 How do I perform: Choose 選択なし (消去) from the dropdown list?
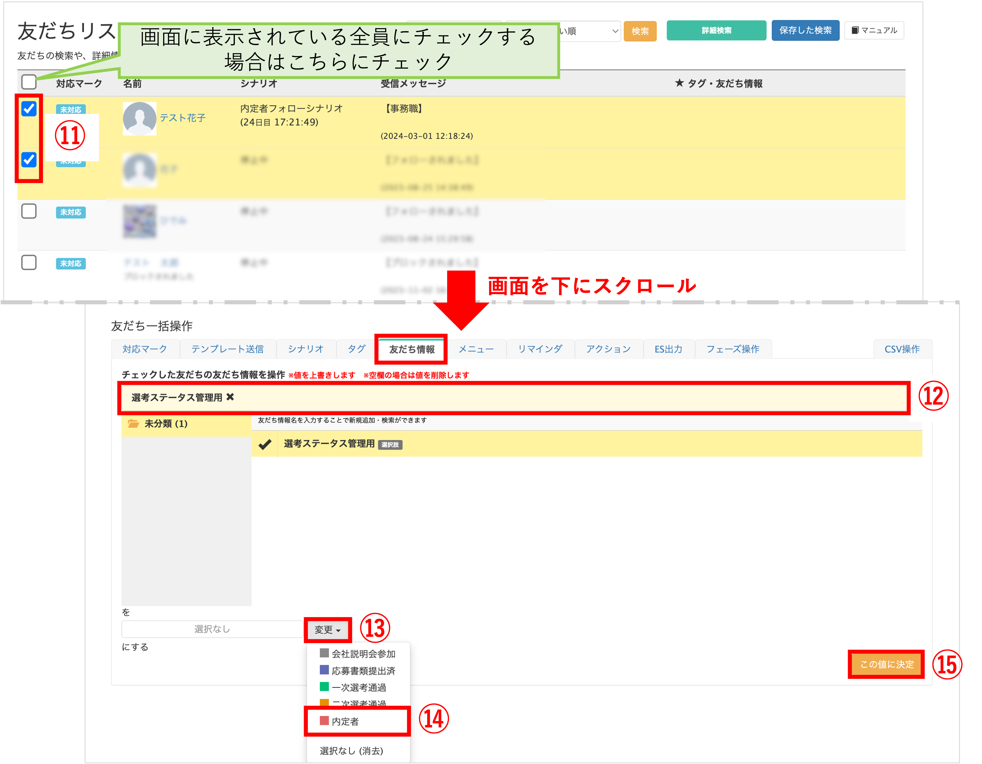pyautogui.click(x=351, y=751)
